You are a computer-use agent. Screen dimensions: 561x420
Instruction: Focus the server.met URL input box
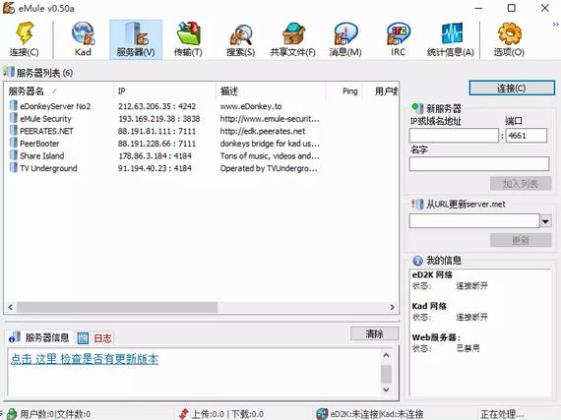(474, 221)
